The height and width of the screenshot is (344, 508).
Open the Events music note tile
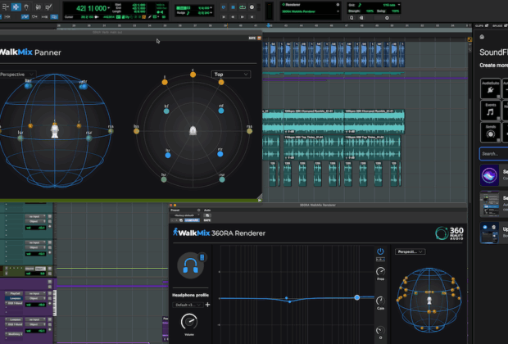[491, 111]
